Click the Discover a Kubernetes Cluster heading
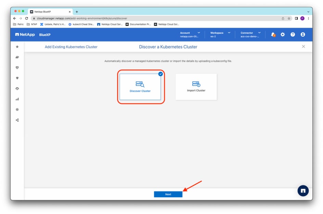 (x=168, y=47)
